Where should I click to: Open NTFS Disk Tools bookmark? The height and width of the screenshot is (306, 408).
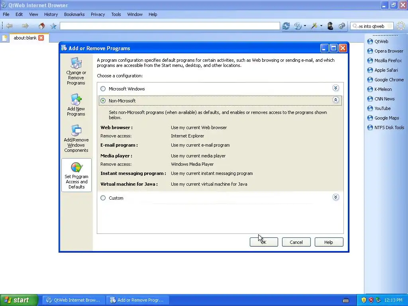[386, 127]
